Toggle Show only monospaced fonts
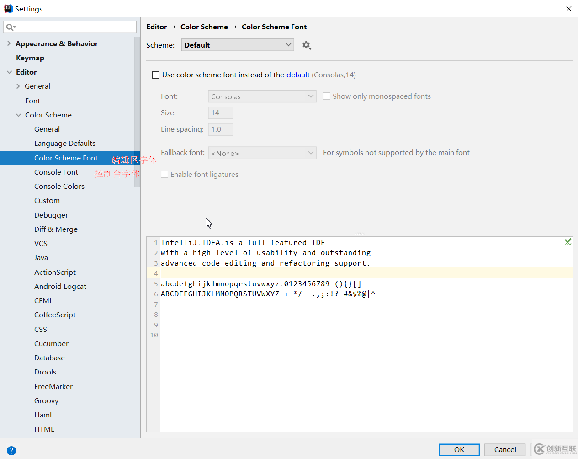 327,96
